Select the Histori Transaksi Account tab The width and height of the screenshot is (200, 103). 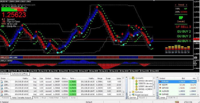[21, 98]
